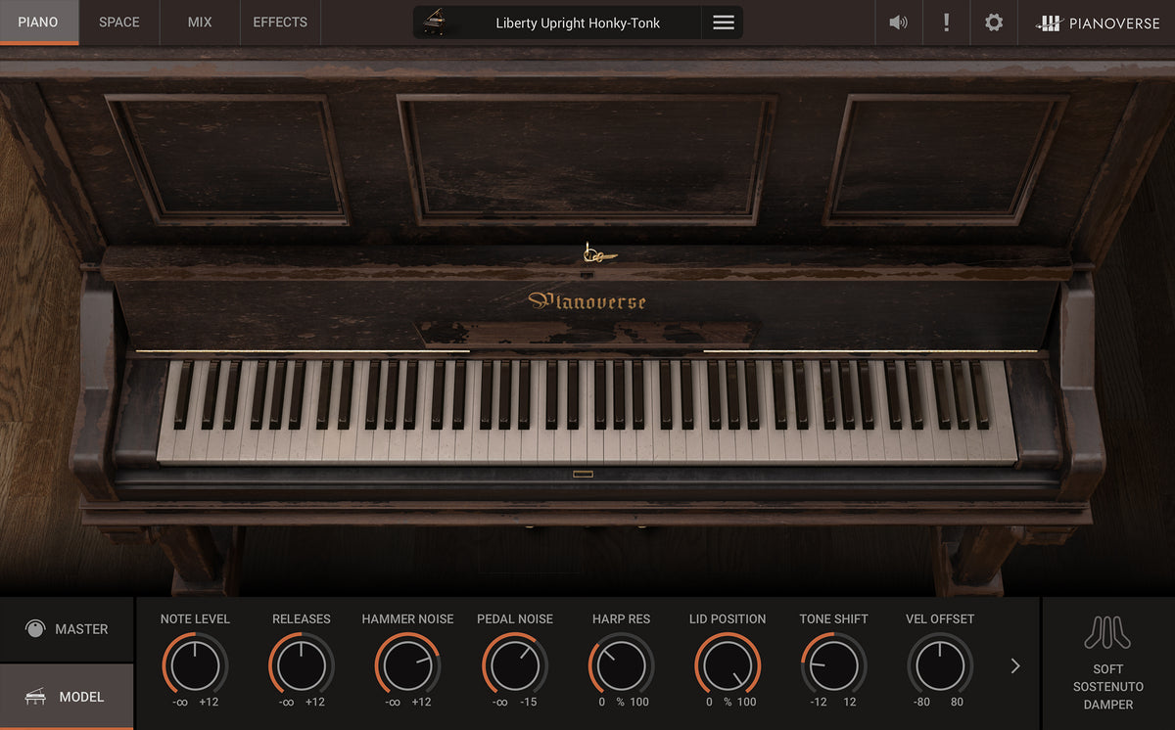
Task: Click the grand piano MODEL icon
Action: (35, 696)
